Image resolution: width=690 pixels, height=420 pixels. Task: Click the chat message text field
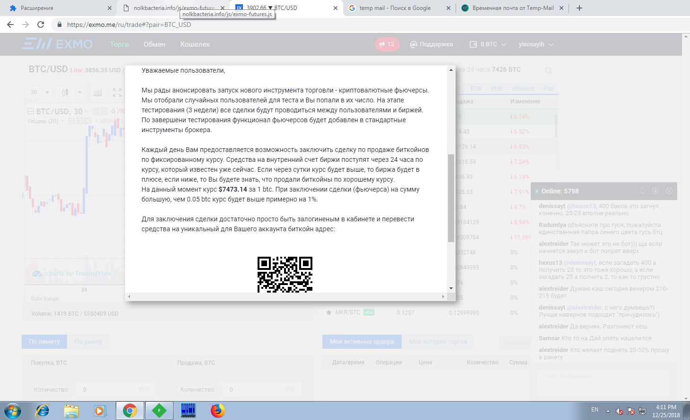604,377
